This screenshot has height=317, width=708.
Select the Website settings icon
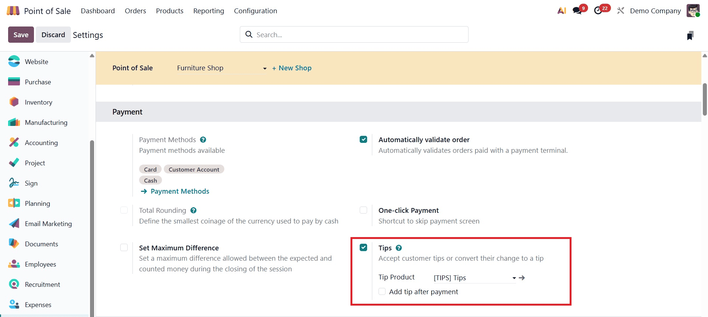tap(14, 61)
